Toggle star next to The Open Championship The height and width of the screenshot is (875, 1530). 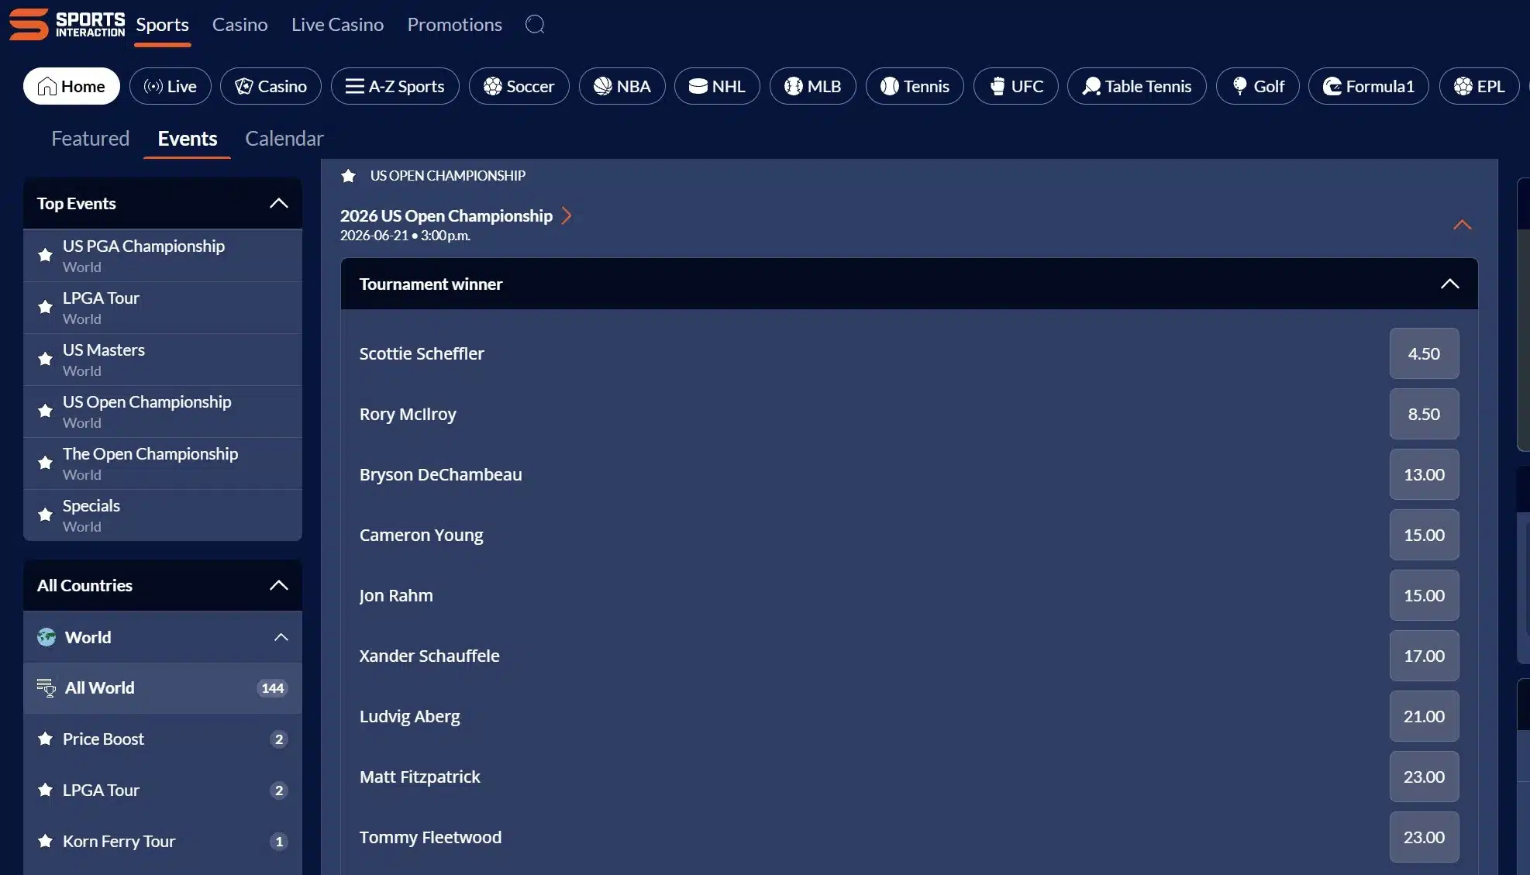pyautogui.click(x=45, y=463)
